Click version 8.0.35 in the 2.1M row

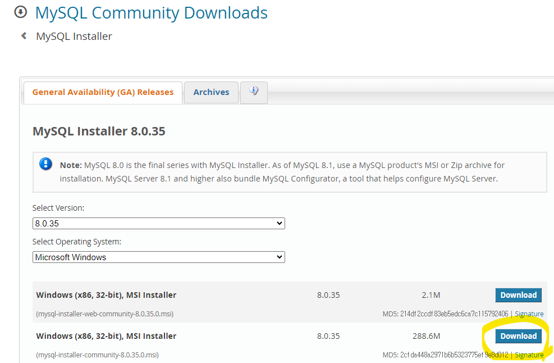click(x=328, y=295)
